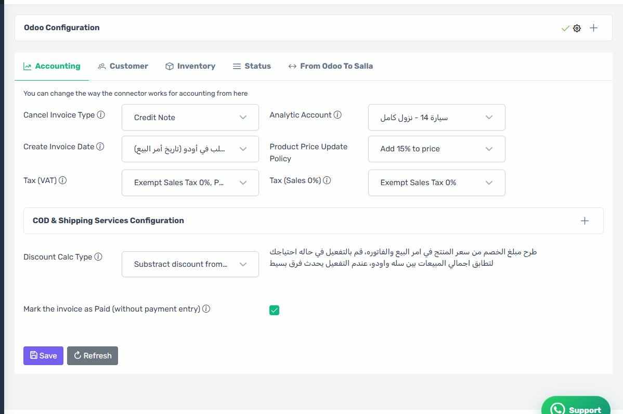The width and height of the screenshot is (623, 414).
Task: Click the green checkmark icon in Odoo Configuration header
Action: pyautogui.click(x=565, y=28)
